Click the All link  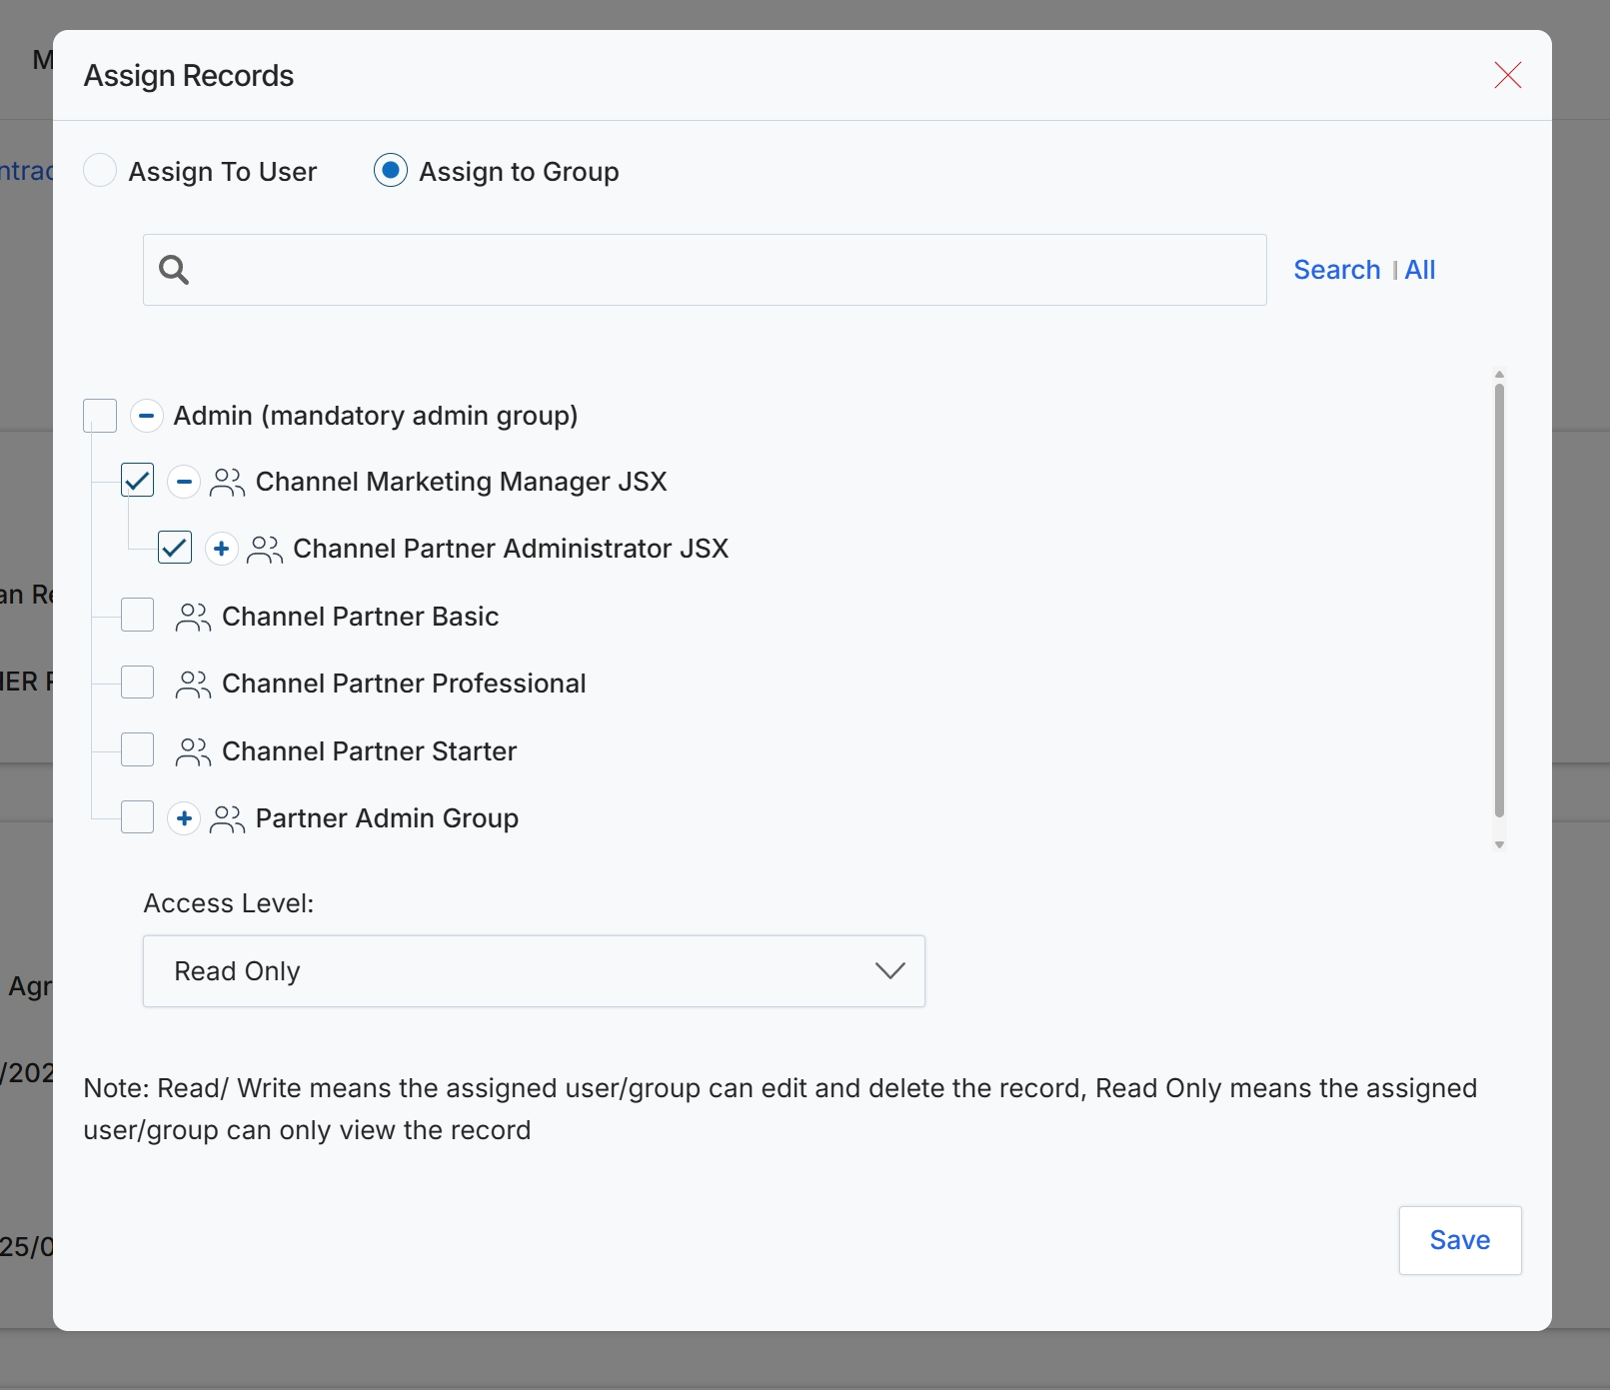point(1419,270)
